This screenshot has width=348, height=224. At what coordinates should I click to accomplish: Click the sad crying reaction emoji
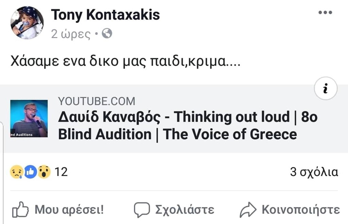tap(16, 172)
